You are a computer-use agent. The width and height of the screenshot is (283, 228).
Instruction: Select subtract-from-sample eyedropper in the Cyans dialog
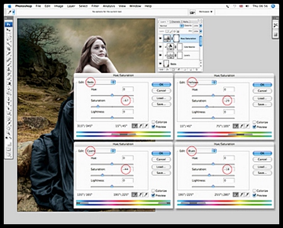pyautogui.click(x=146, y=195)
